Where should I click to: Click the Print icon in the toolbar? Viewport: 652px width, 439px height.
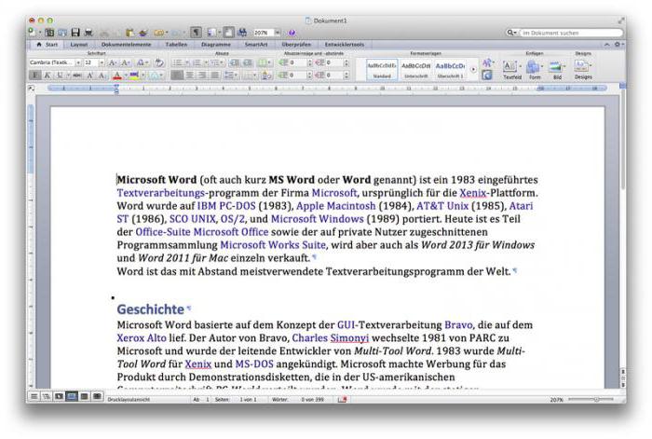click(88, 33)
